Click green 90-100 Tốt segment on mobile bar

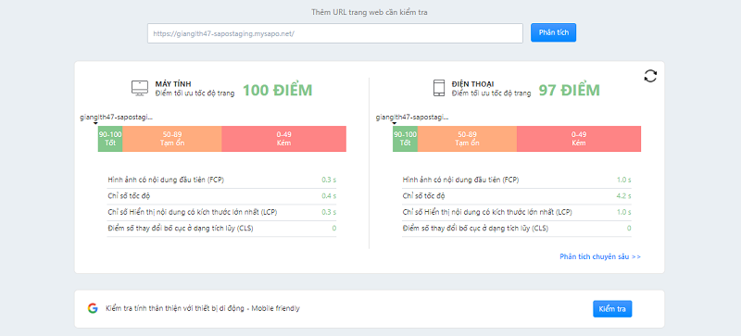(405, 139)
